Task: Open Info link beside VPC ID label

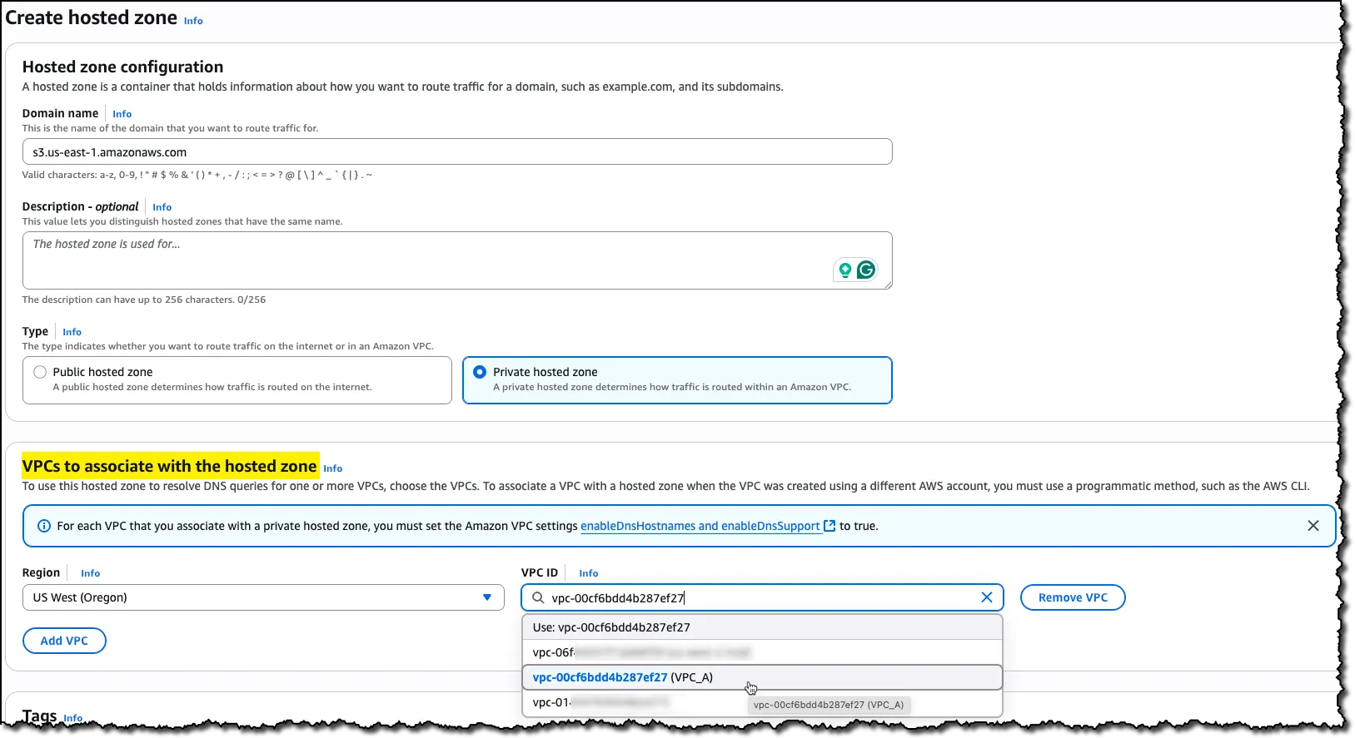Action: pos(588,573)
